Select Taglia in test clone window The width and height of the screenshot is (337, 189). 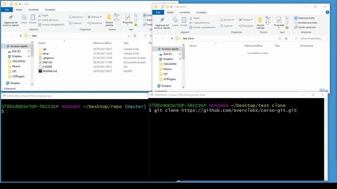click(x=194, y=18)
